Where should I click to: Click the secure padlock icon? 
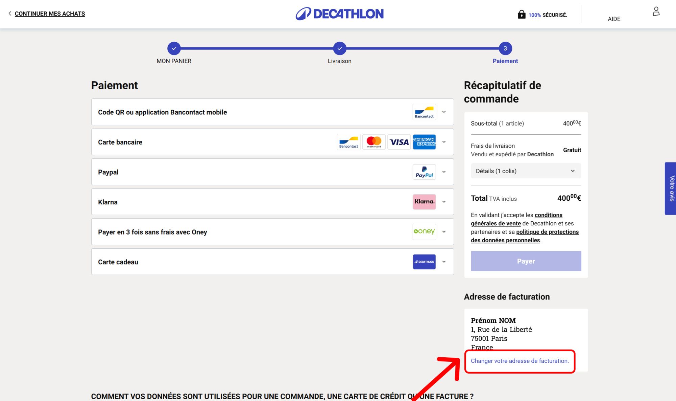click(522, 14)
